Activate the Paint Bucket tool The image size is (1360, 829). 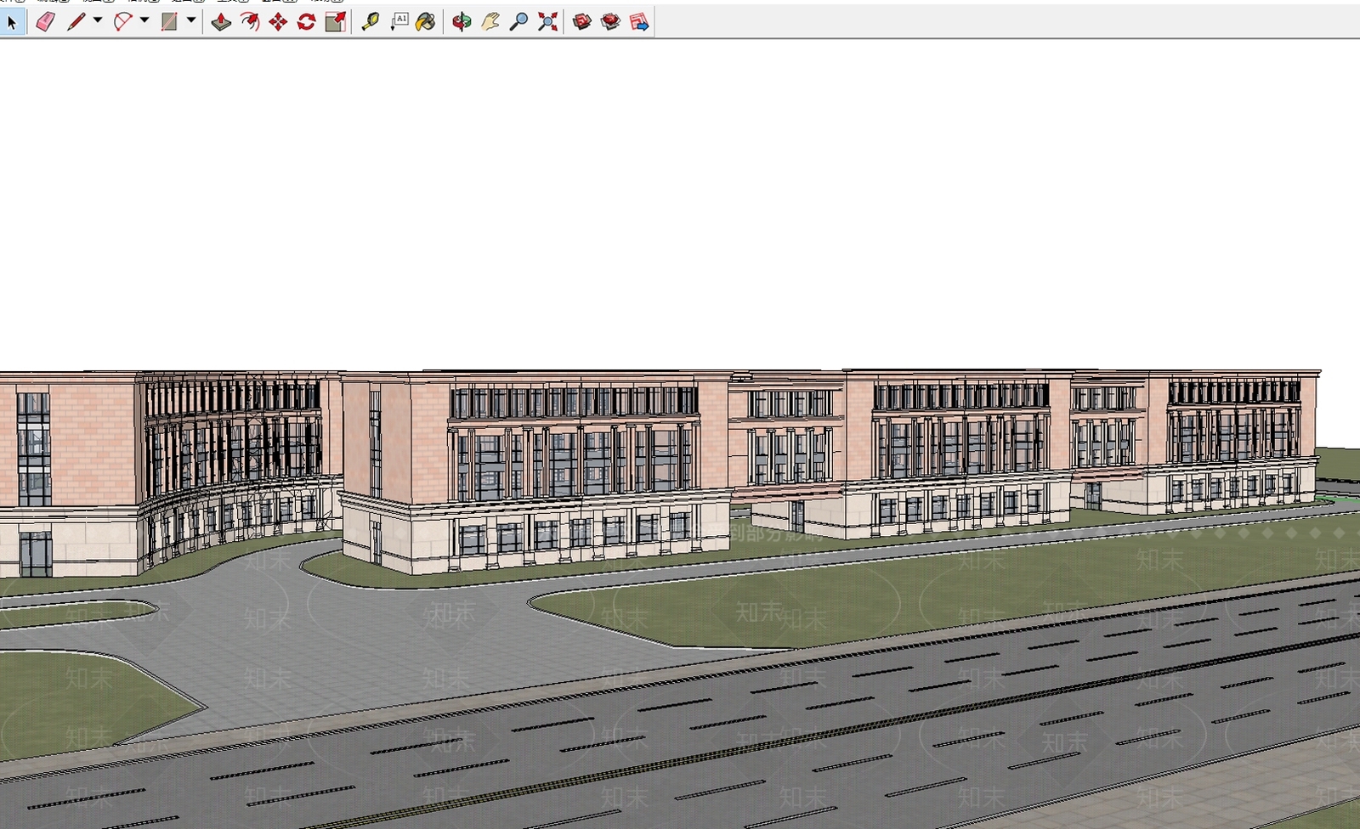427,22
